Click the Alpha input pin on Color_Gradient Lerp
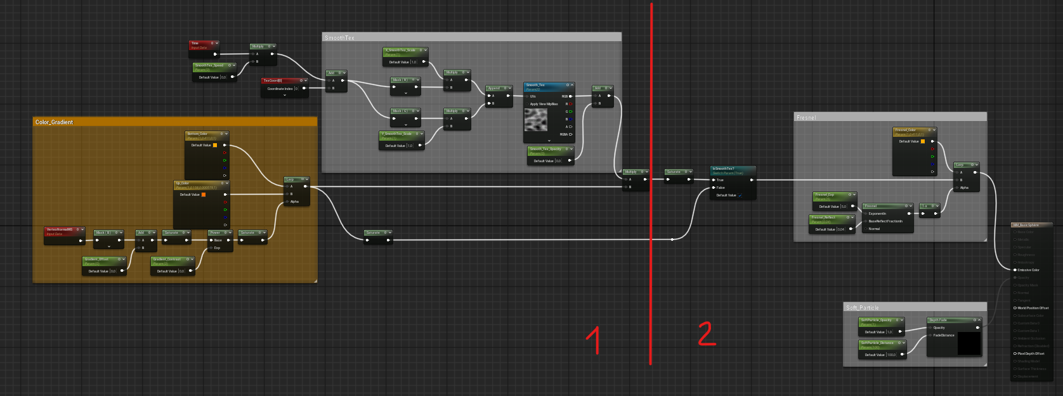The image size is (1063, 396). point(285,201)
